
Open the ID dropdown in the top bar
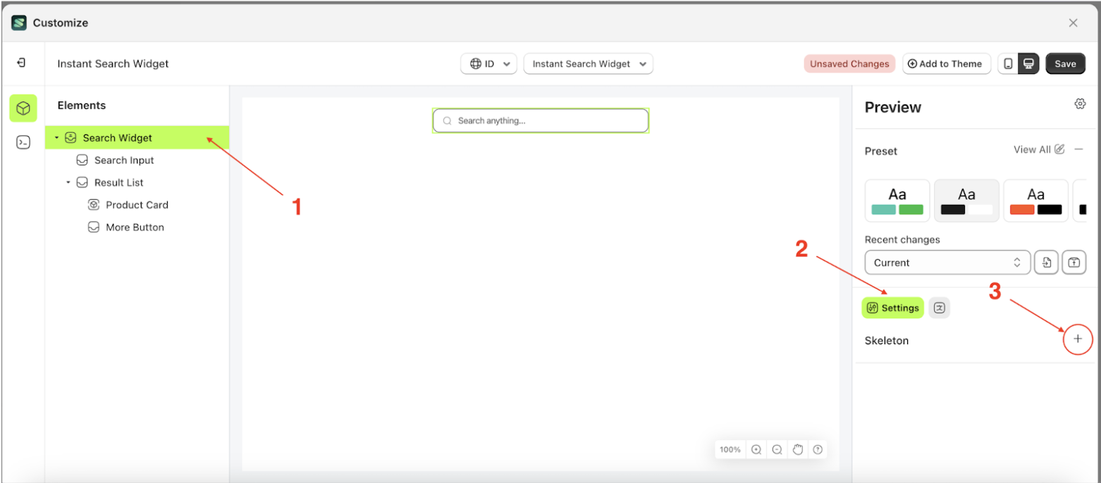tap(488, 63)
